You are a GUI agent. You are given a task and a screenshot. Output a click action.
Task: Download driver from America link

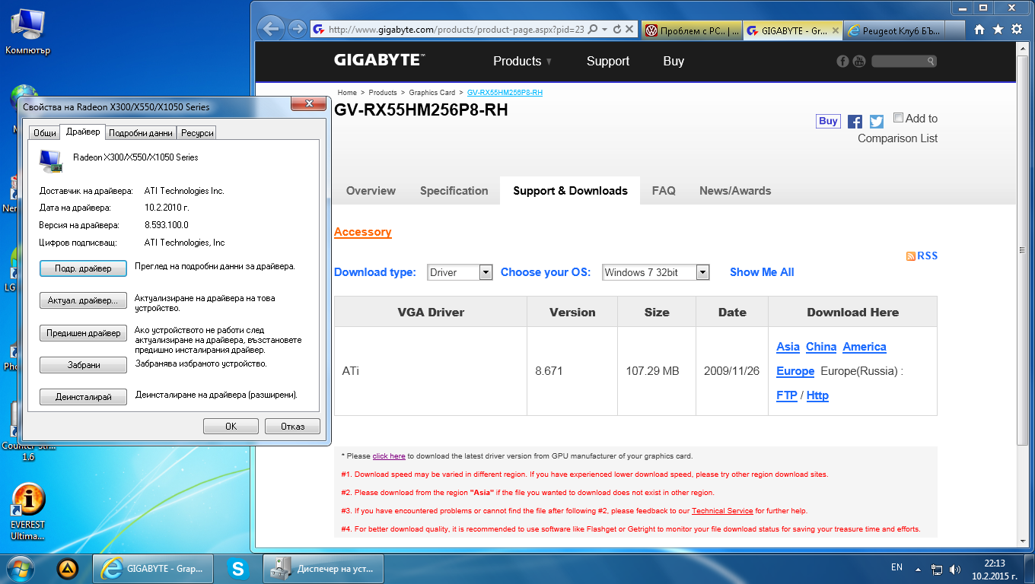coord(865,347)
